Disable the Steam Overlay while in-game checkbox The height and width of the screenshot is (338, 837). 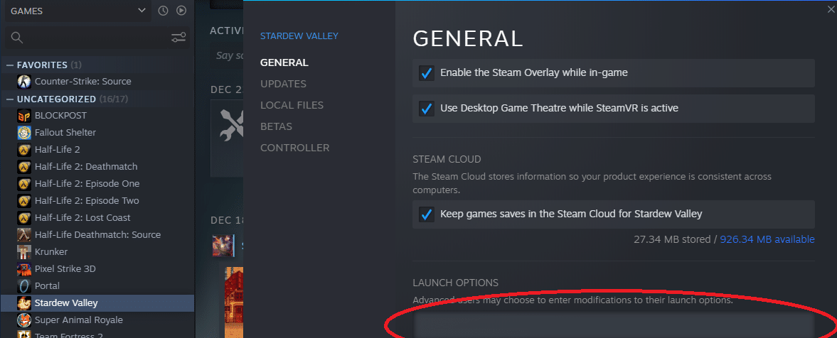[x=427, y=73]
